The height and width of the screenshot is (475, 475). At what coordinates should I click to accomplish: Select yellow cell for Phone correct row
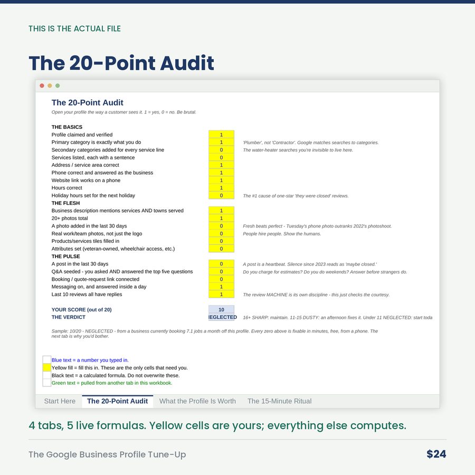pyautogui.click(x=221, y=173)
